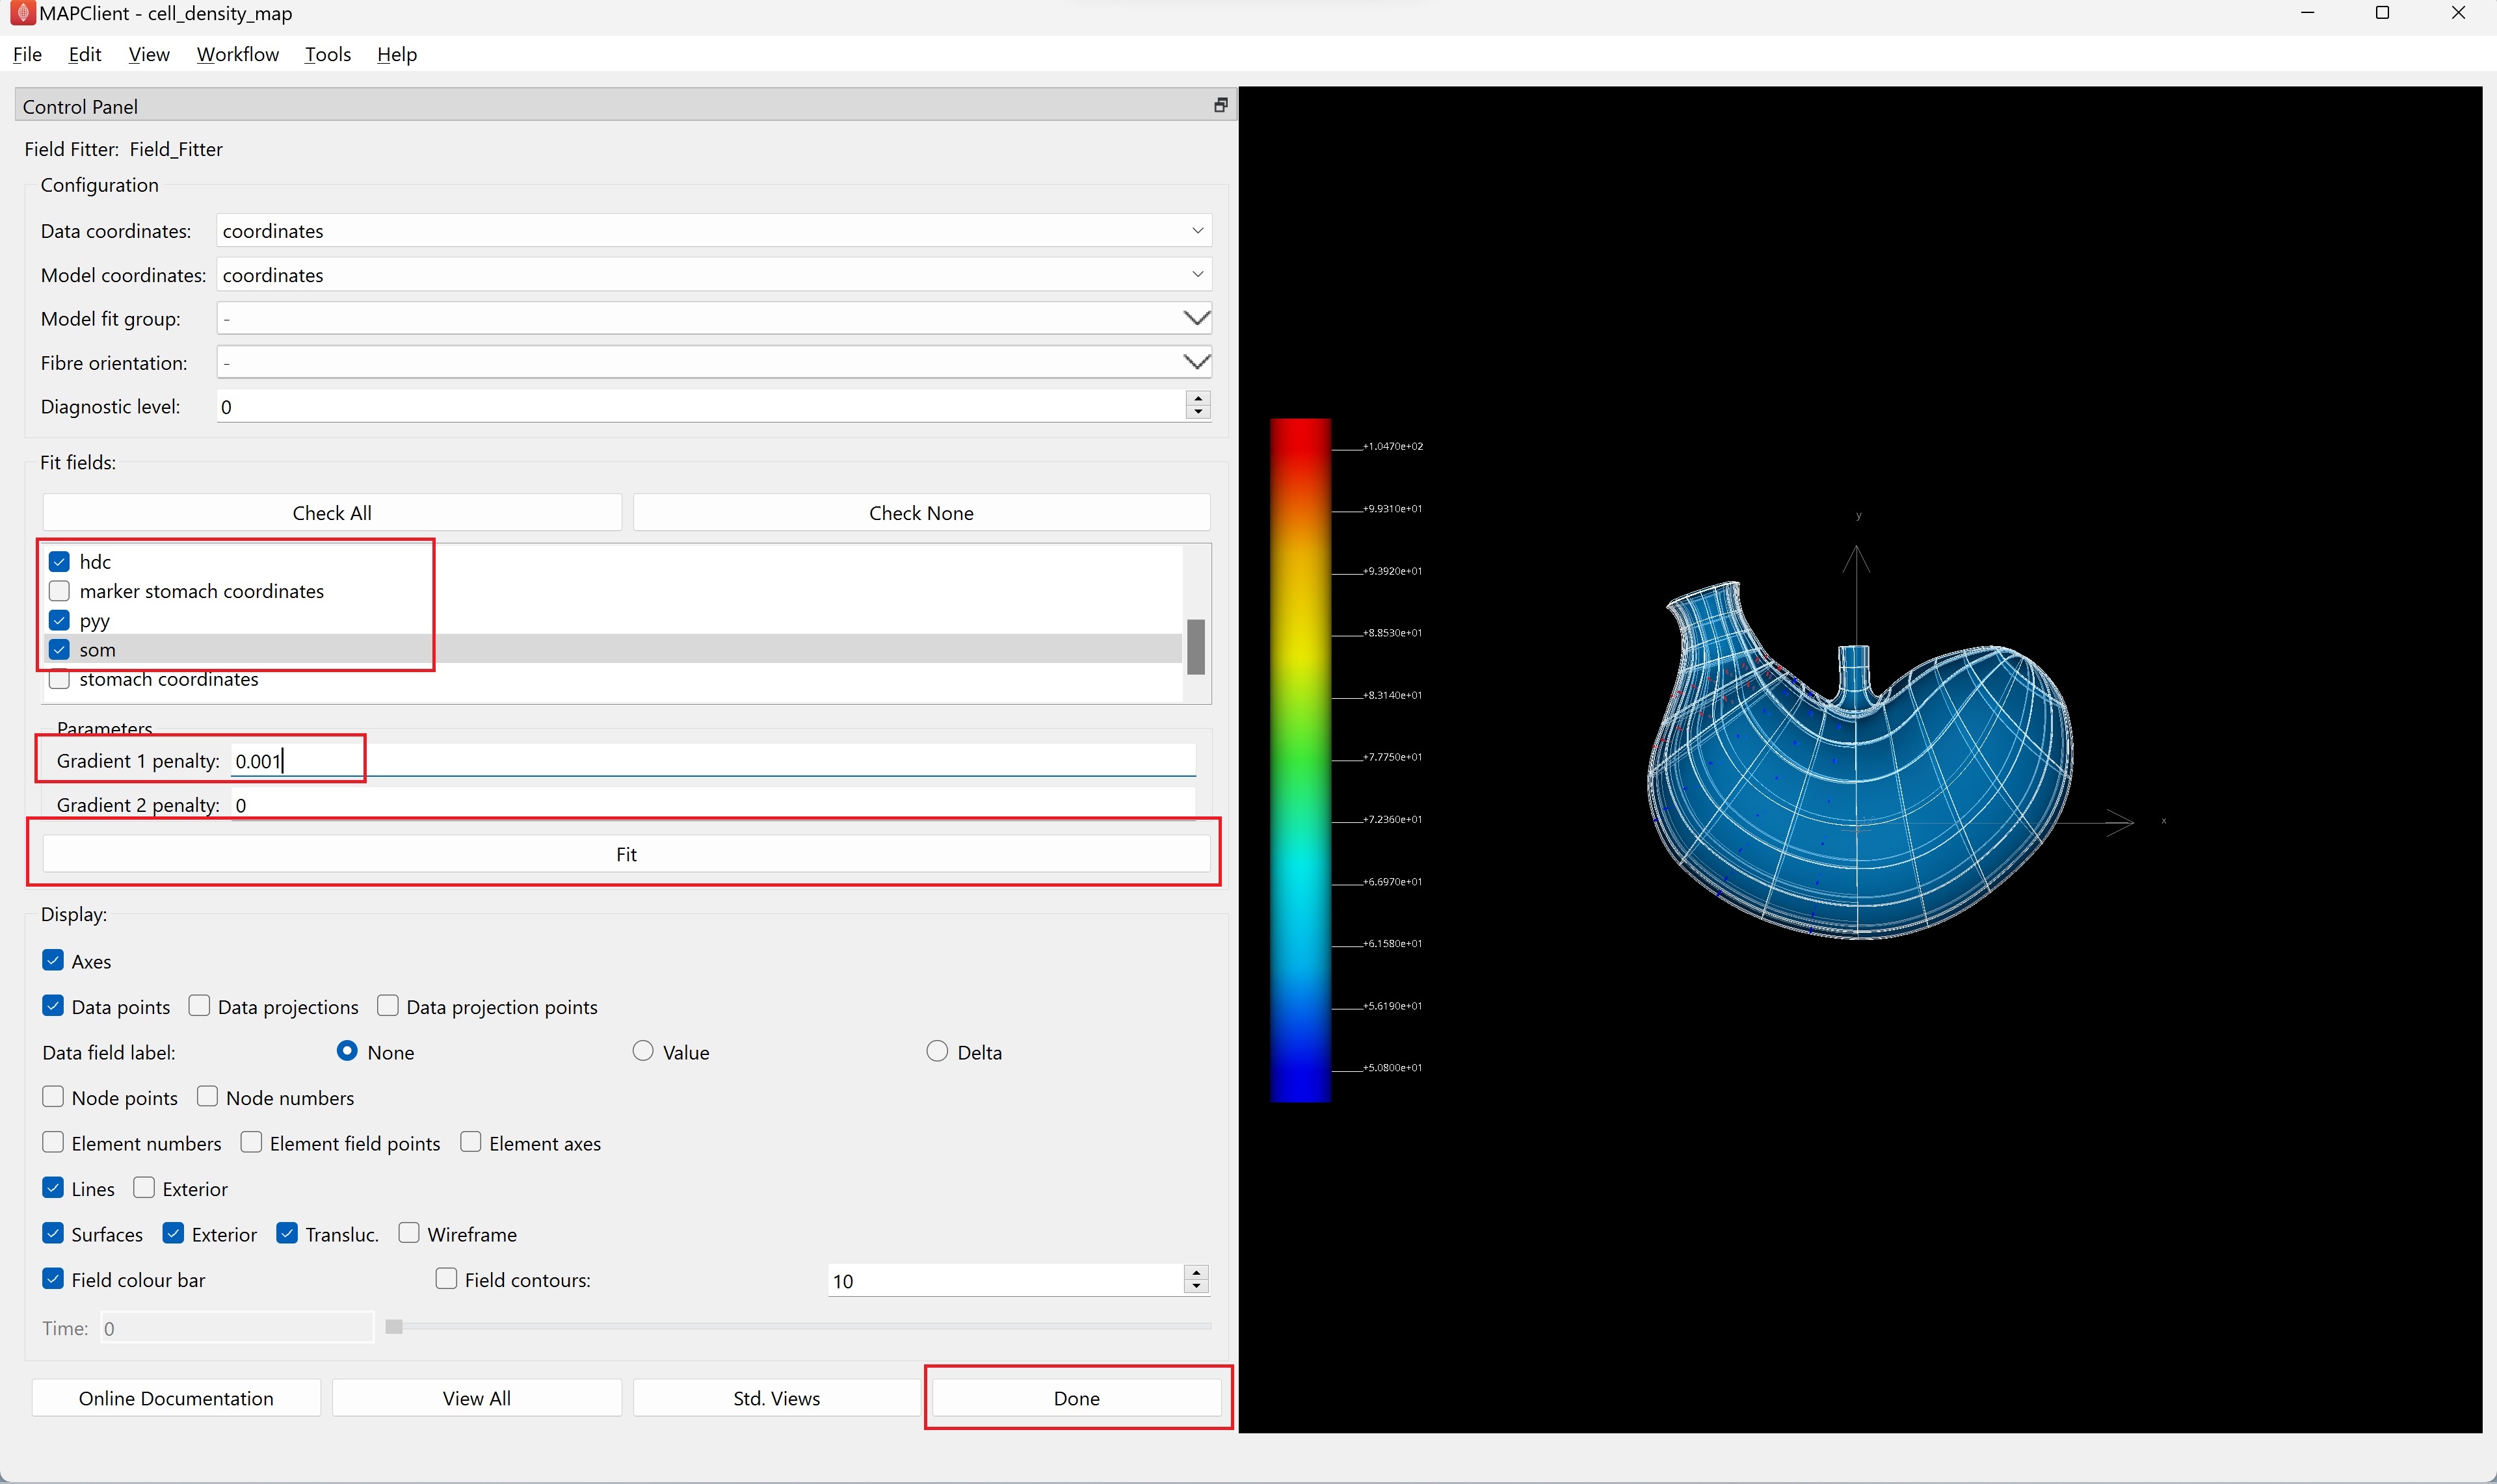The height and width of the screenshot is (1484, 2497).
Task: Click the Field colour bar icon toggle
Action: [x=51, y=1279]
